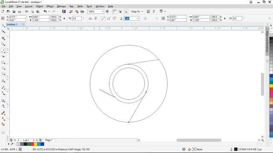Screen dimensions: 273x153
Task: Add a new page after Page 1
Action: pyautogui.click(x=41, y=140)
